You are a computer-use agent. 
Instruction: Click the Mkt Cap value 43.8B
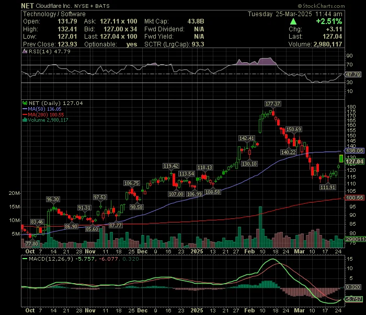pos(196,21)
